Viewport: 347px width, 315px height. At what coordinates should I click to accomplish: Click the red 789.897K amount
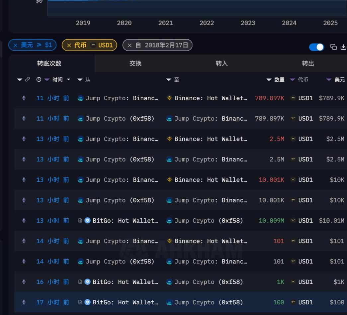click(x=270, y=98)
